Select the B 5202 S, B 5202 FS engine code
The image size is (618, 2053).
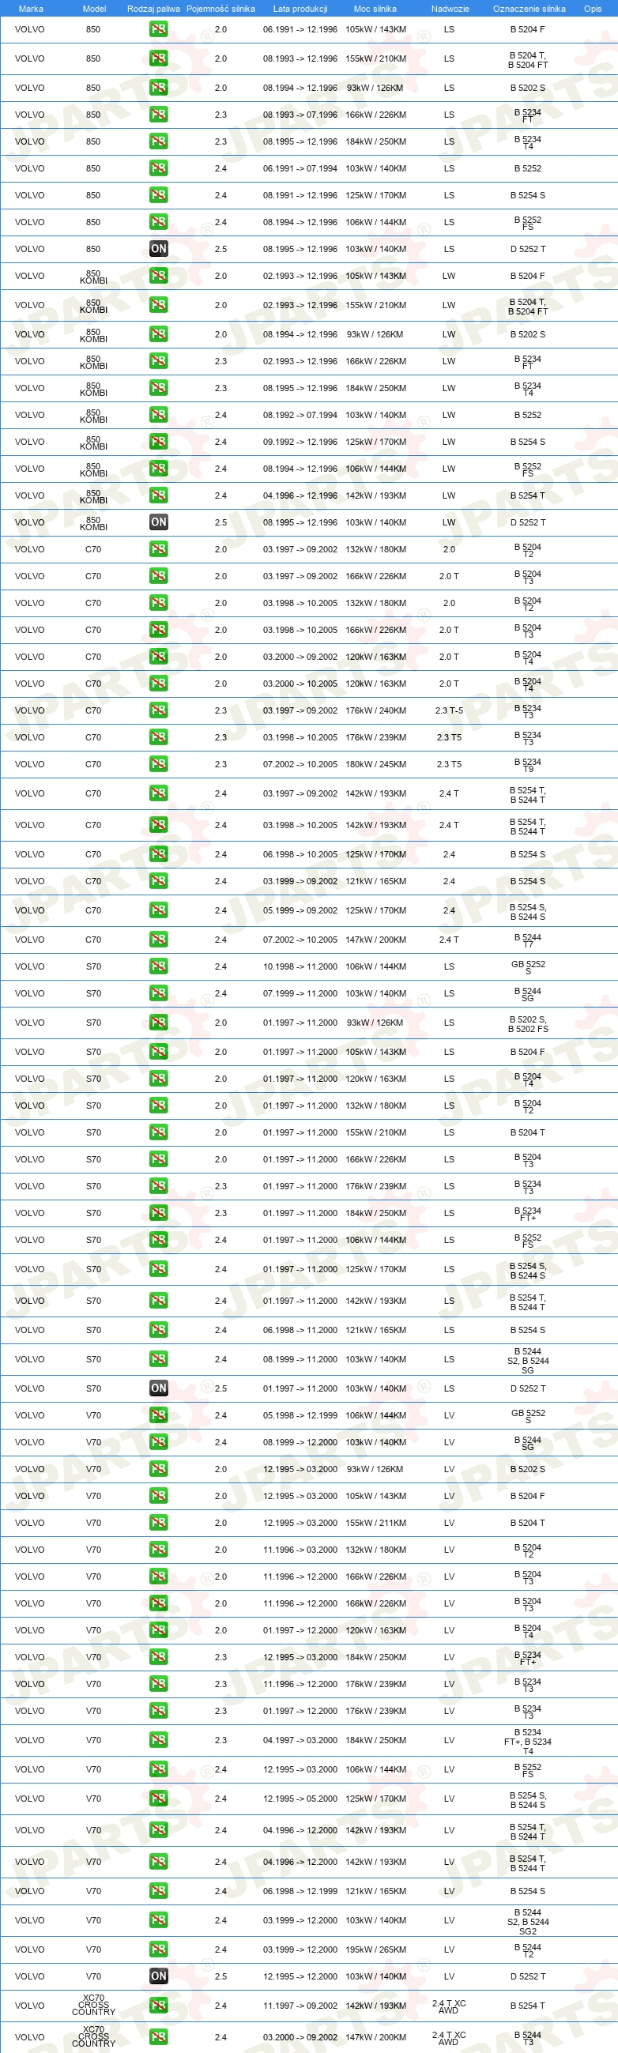pyautogui.click(x=528, y=1023)
